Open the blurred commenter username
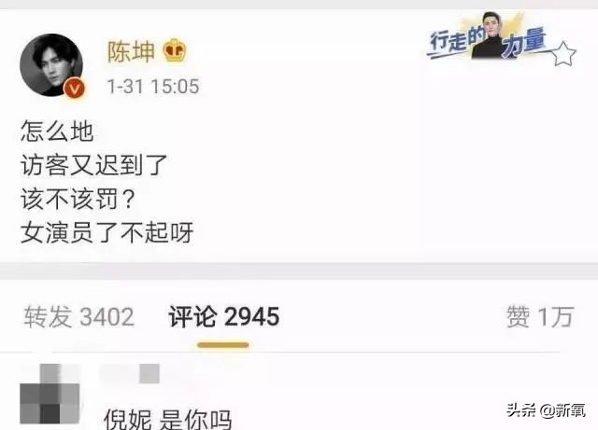 (130, 374)
